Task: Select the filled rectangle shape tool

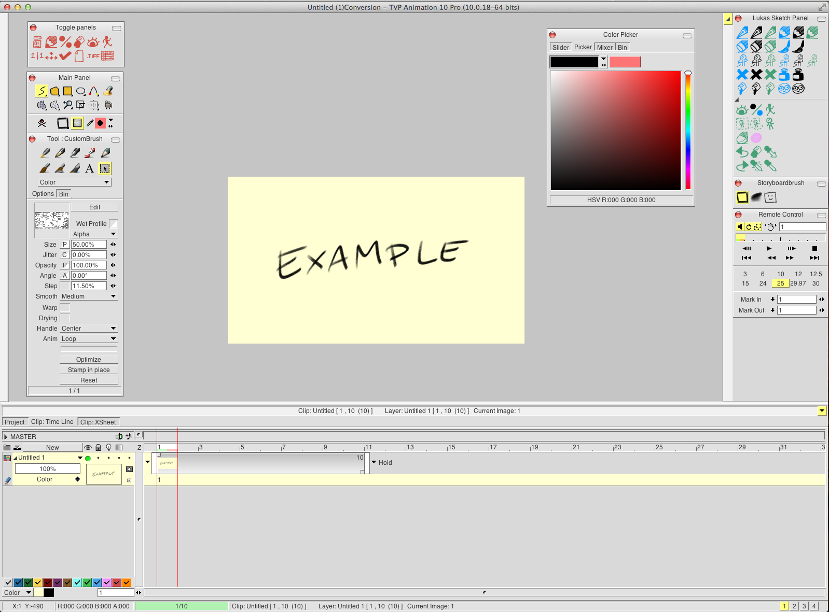Action: pos(67,91)
